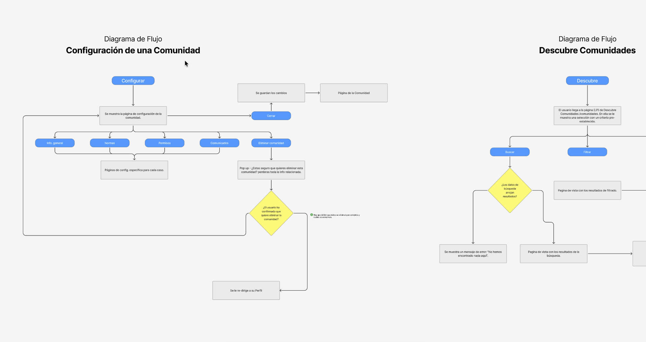The width and height of the screenshot is (646, 342).
Task: Click the yellow '¿Los datos de búsqueda' diamond
Action: click(x=510, y=190)
